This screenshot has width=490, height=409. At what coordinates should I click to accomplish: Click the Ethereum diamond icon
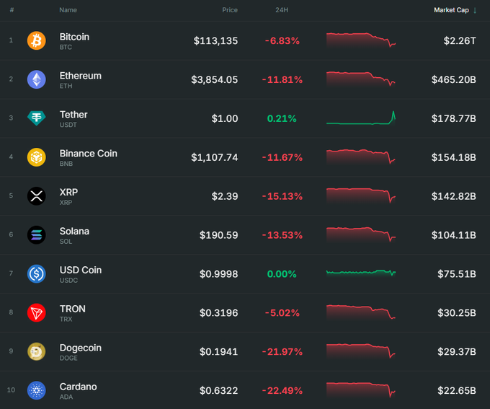pos(36,79)
